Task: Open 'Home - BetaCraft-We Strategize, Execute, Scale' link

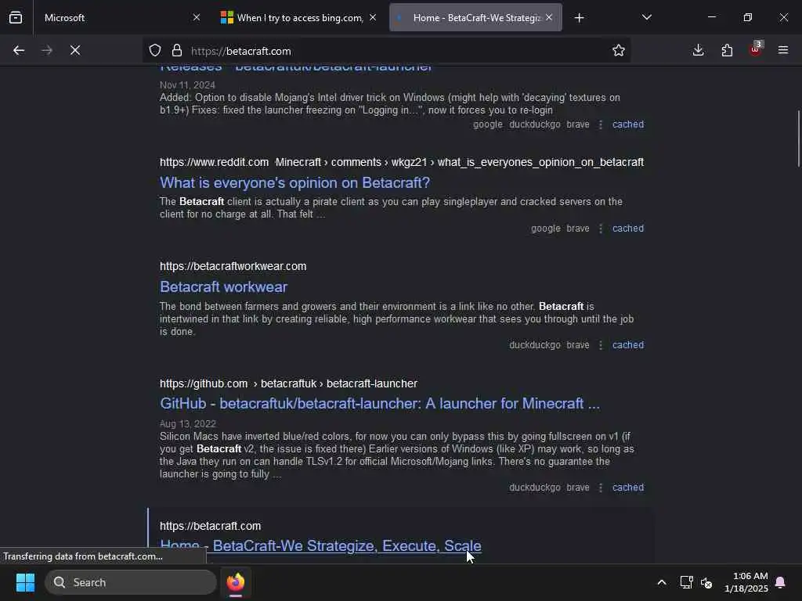Action: (x=320, y=545)
